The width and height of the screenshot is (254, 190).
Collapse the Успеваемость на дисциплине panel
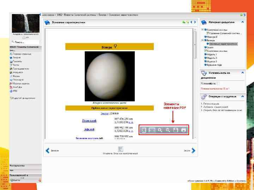click(x=242, y=73)
